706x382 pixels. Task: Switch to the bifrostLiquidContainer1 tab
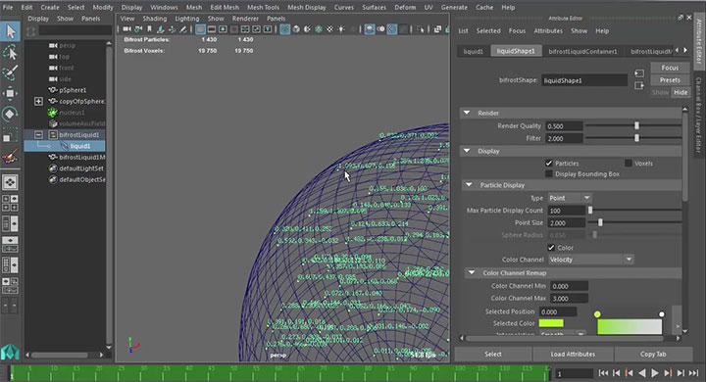click(x=582, y=51)
